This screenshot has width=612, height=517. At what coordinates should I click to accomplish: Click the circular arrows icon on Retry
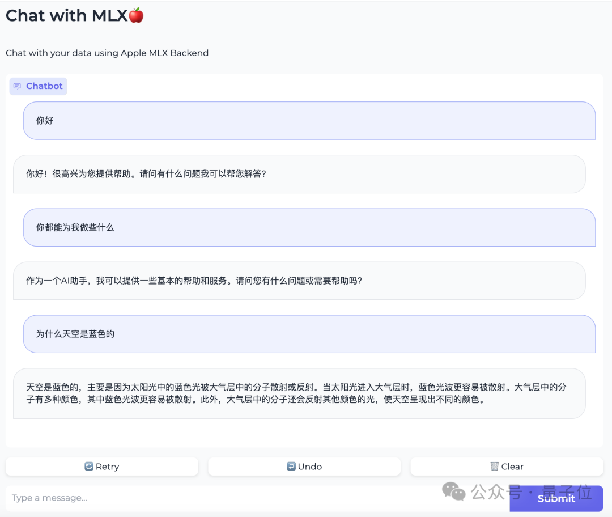(89, 467)
